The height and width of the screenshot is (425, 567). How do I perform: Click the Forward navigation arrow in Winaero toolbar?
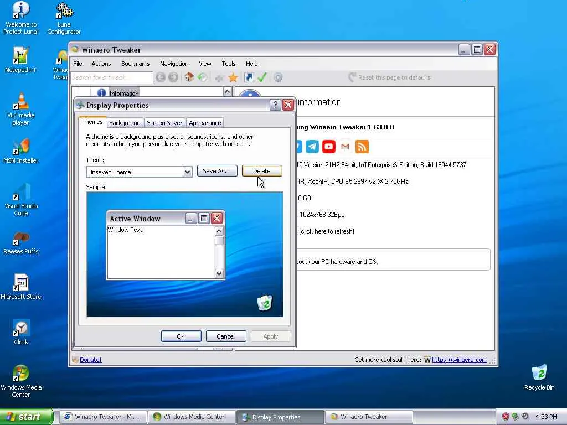173,77
